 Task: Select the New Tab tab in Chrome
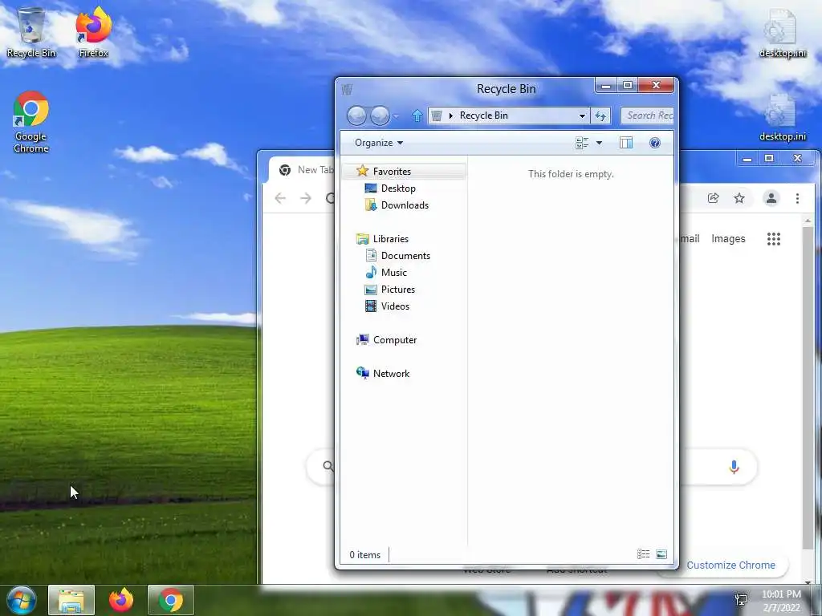[302, 170]
